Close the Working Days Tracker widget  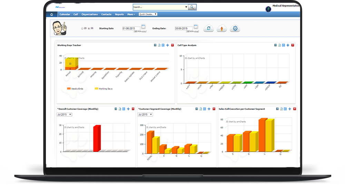click(172, 45)
